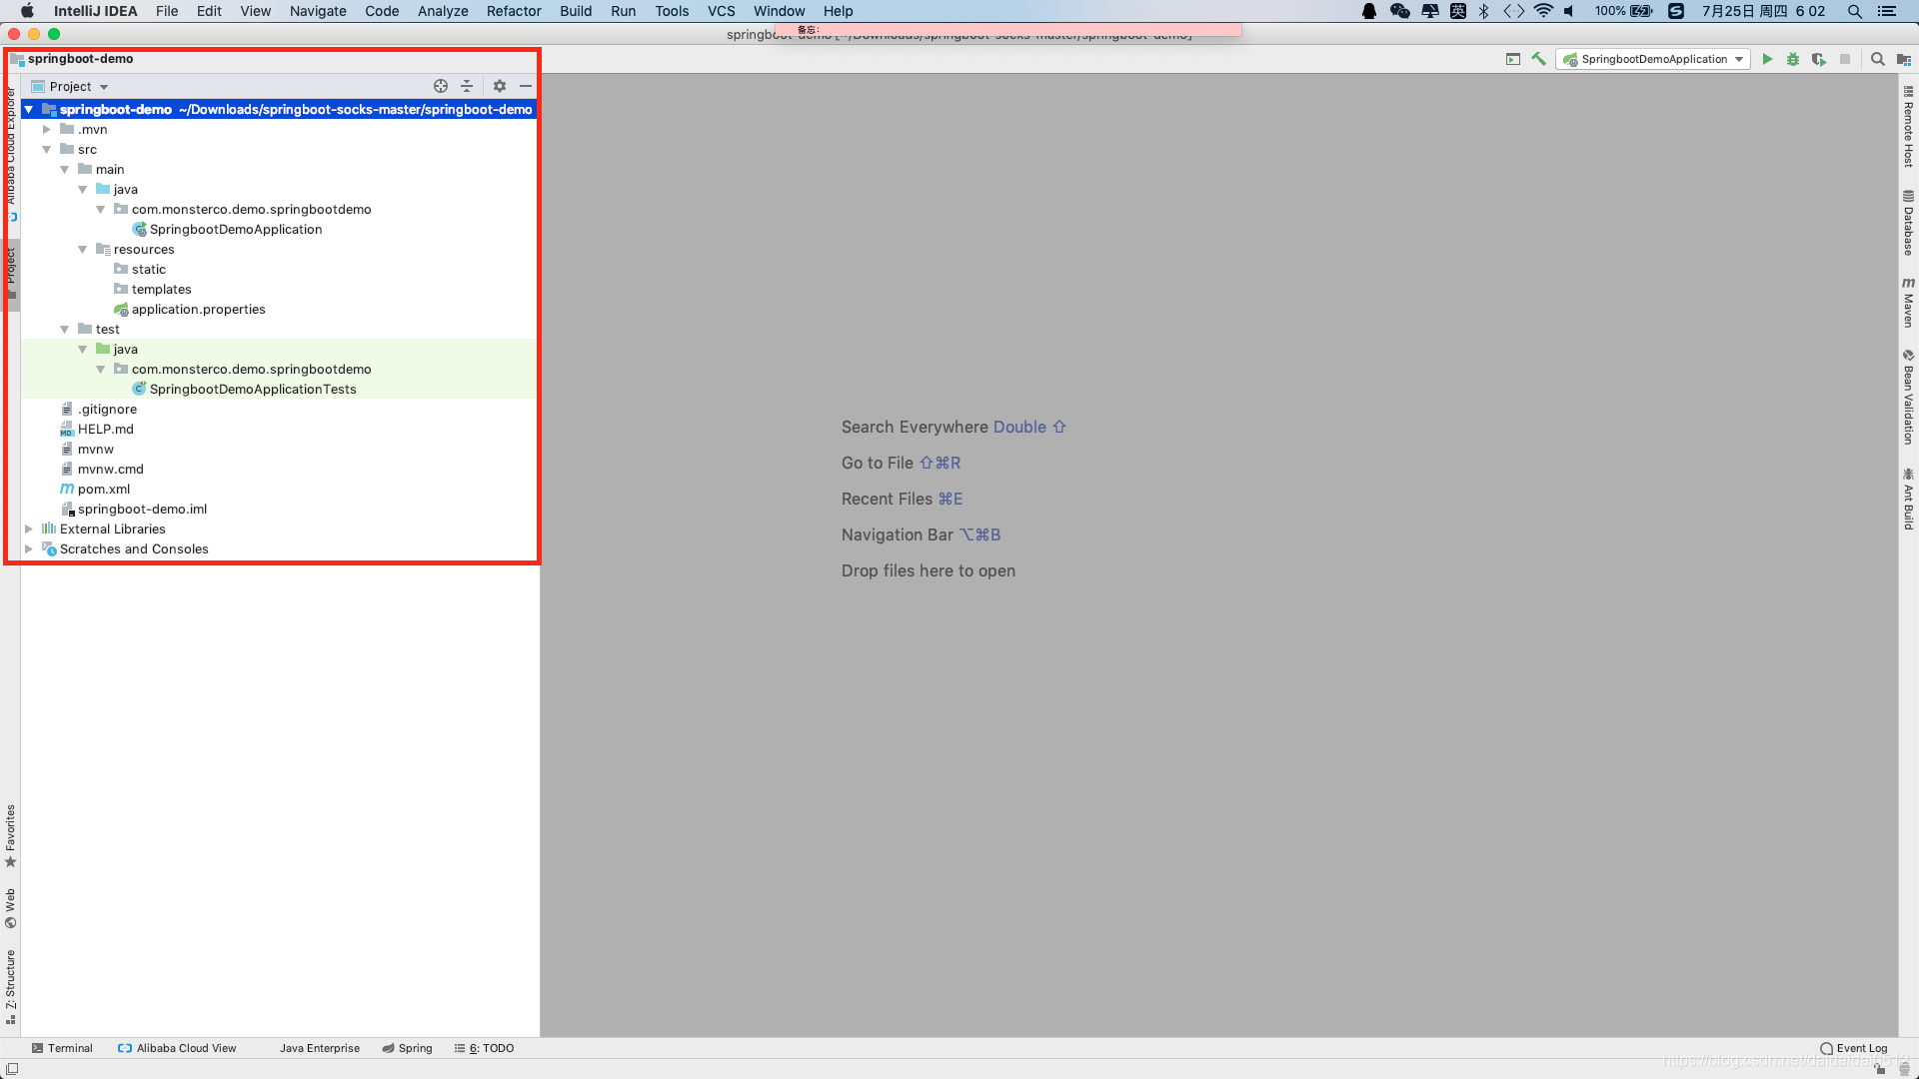
Task: Collapse the test folder
Action: 65,329
